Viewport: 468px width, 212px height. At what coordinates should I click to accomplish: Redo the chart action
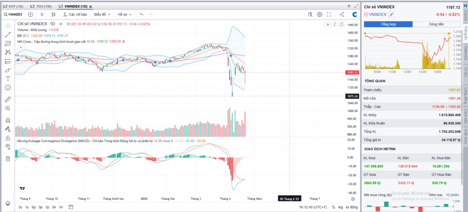(x=151, y=14)
